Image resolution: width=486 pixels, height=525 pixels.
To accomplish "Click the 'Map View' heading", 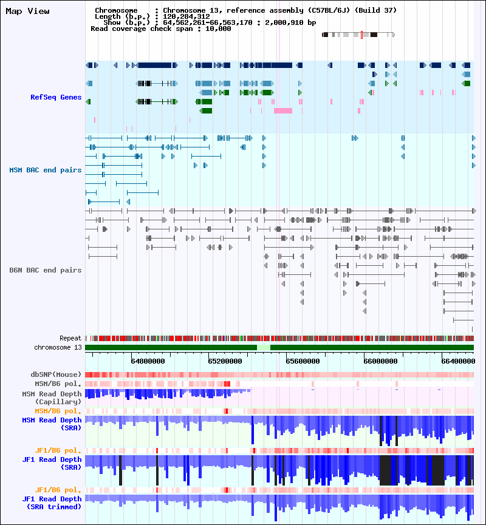I will point(27,11).
